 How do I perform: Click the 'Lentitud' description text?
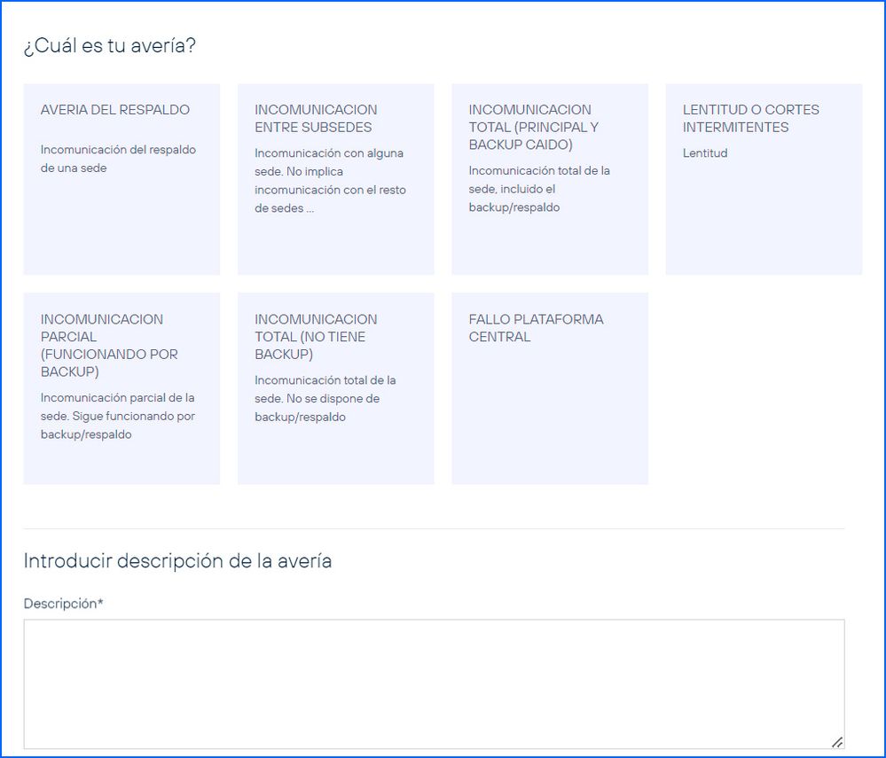point(705,153)
